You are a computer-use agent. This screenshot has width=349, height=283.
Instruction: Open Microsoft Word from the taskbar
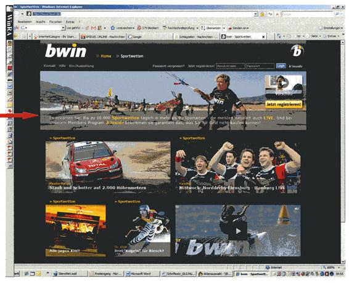(142, 274)
